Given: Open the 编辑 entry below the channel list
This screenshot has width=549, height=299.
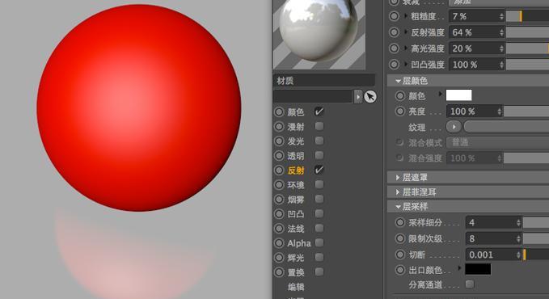Looking at the screenshot, I should pyautogui.click(x=295, y=287).
